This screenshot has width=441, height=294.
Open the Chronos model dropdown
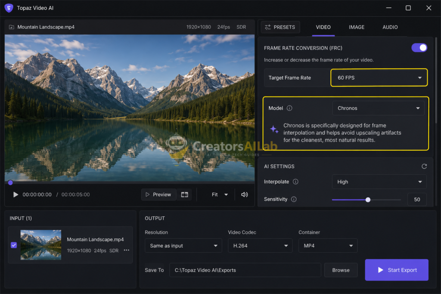(378, 108)
